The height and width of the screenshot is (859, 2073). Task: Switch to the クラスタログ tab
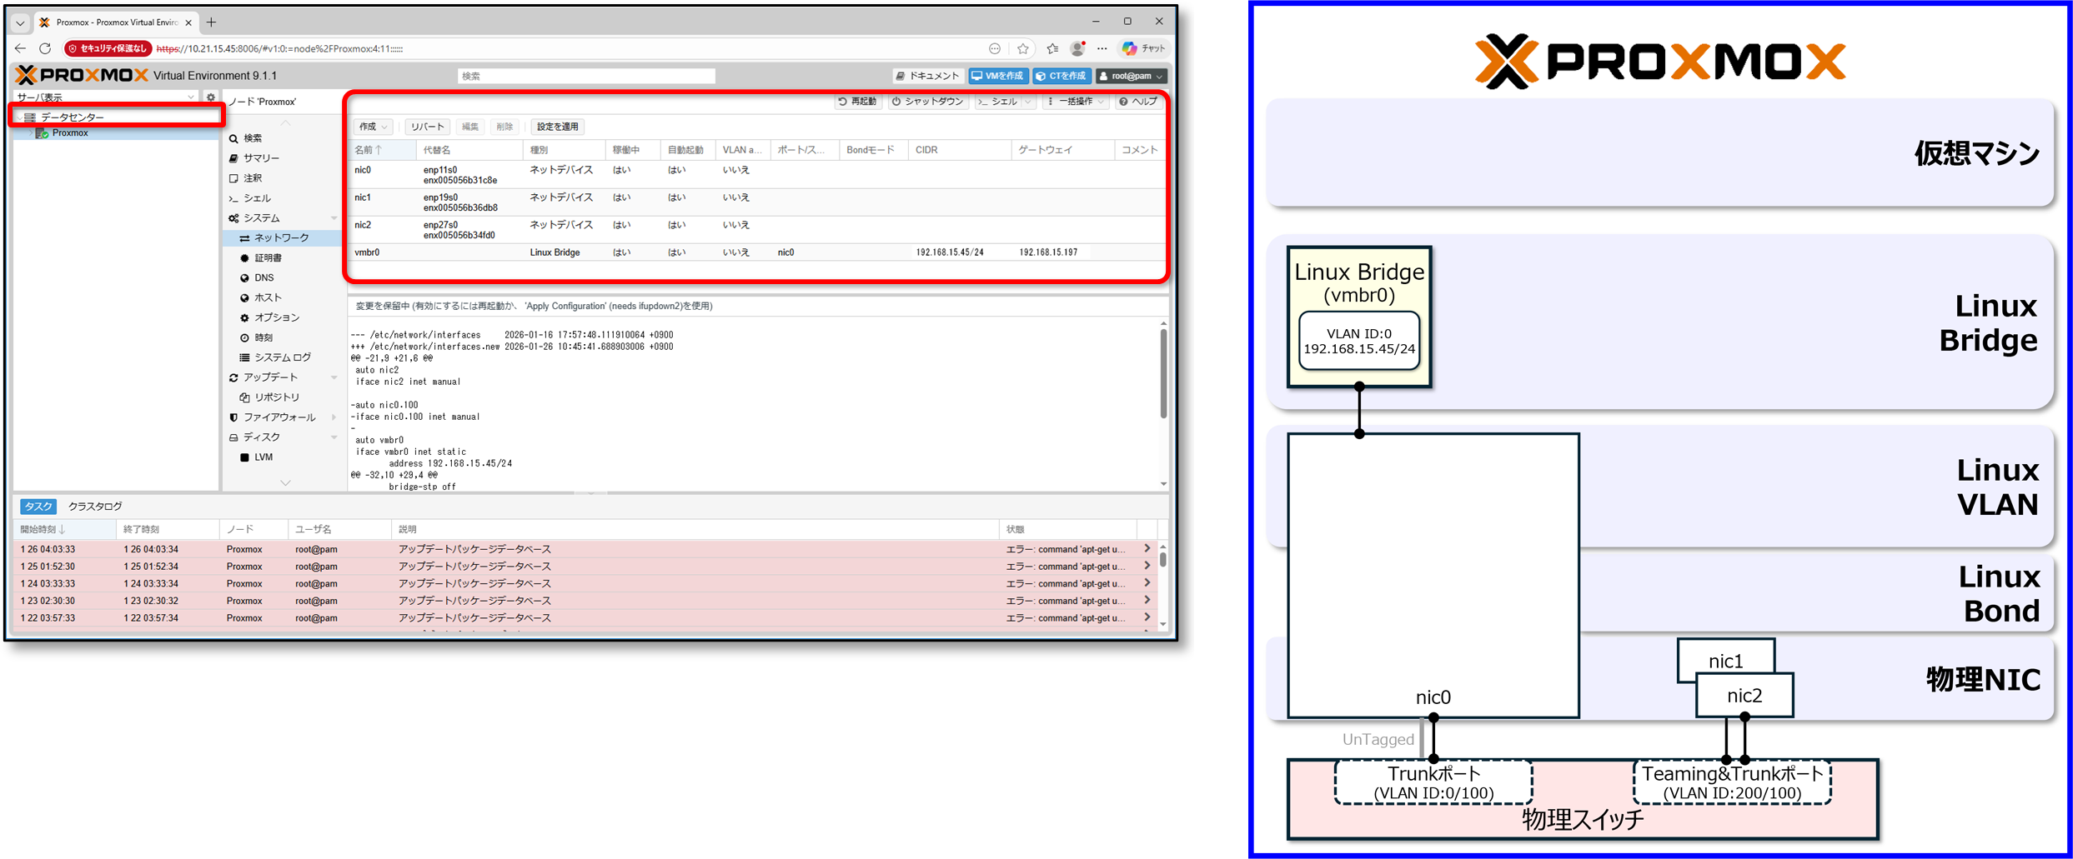[95, 507]
